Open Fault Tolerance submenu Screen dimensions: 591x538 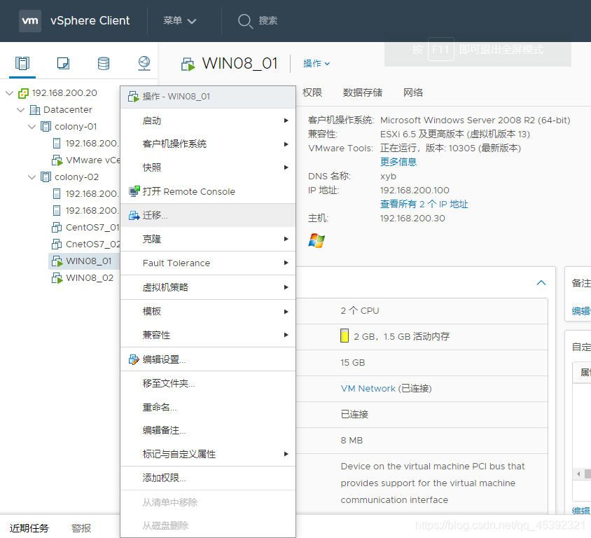point(208,263)
